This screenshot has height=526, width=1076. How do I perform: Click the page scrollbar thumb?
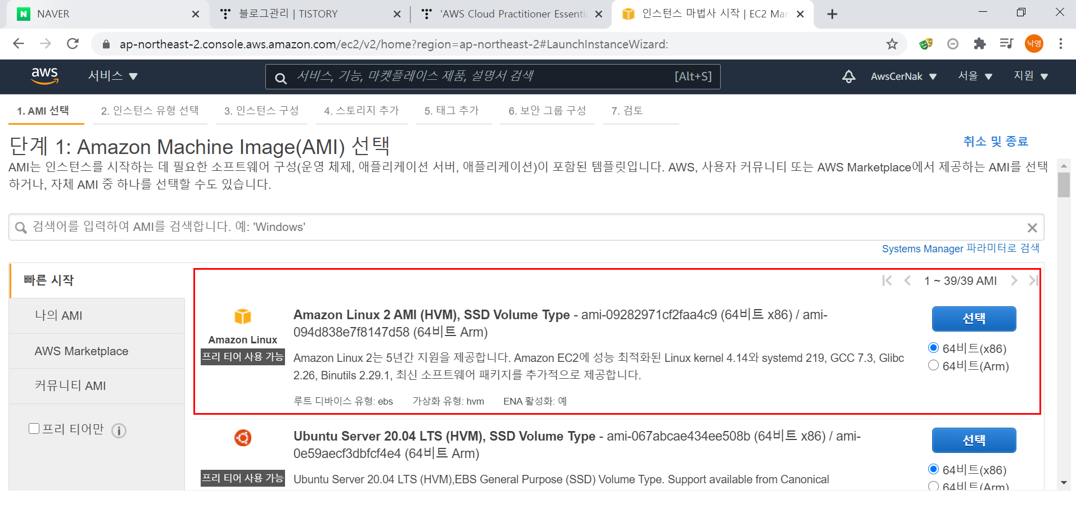[x=1063, y=185]
